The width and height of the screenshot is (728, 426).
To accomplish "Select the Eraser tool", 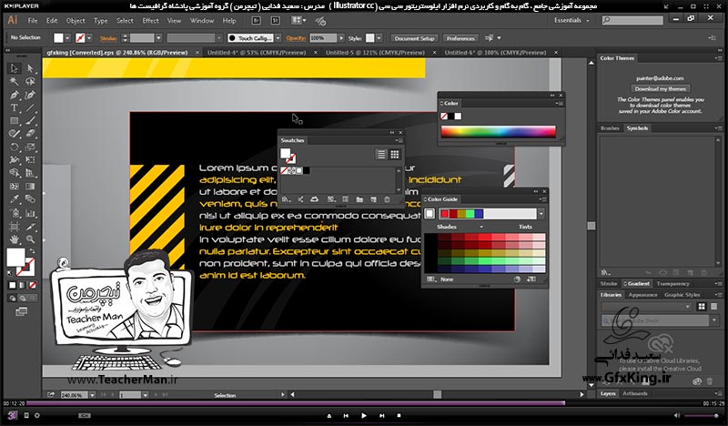I will (x=30, y=134).
